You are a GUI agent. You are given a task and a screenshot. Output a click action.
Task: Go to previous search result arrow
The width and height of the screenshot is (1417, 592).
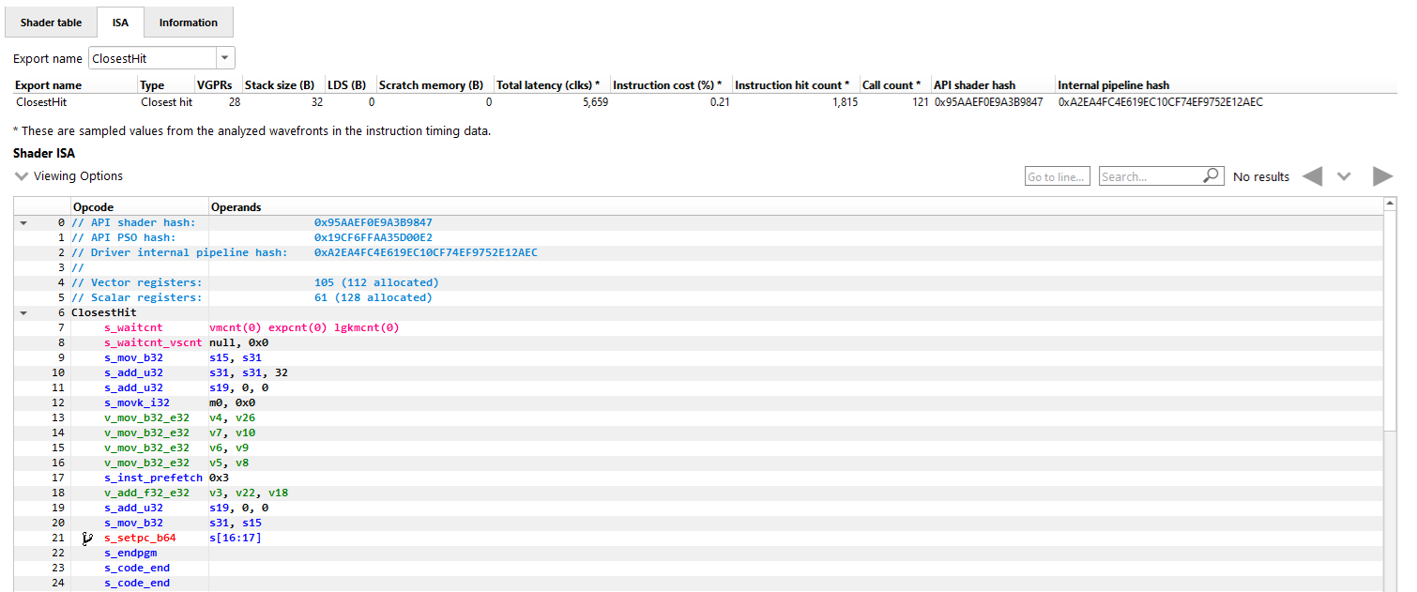coord(1312,176)
